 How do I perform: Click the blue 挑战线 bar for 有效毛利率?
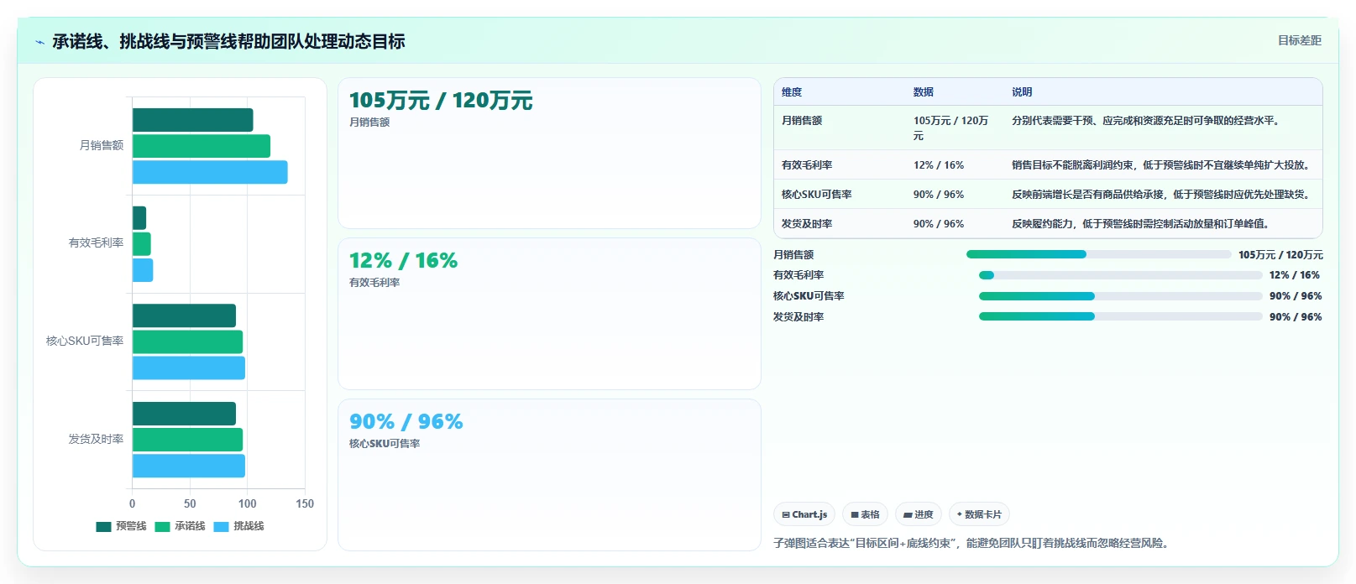point(143,270)
